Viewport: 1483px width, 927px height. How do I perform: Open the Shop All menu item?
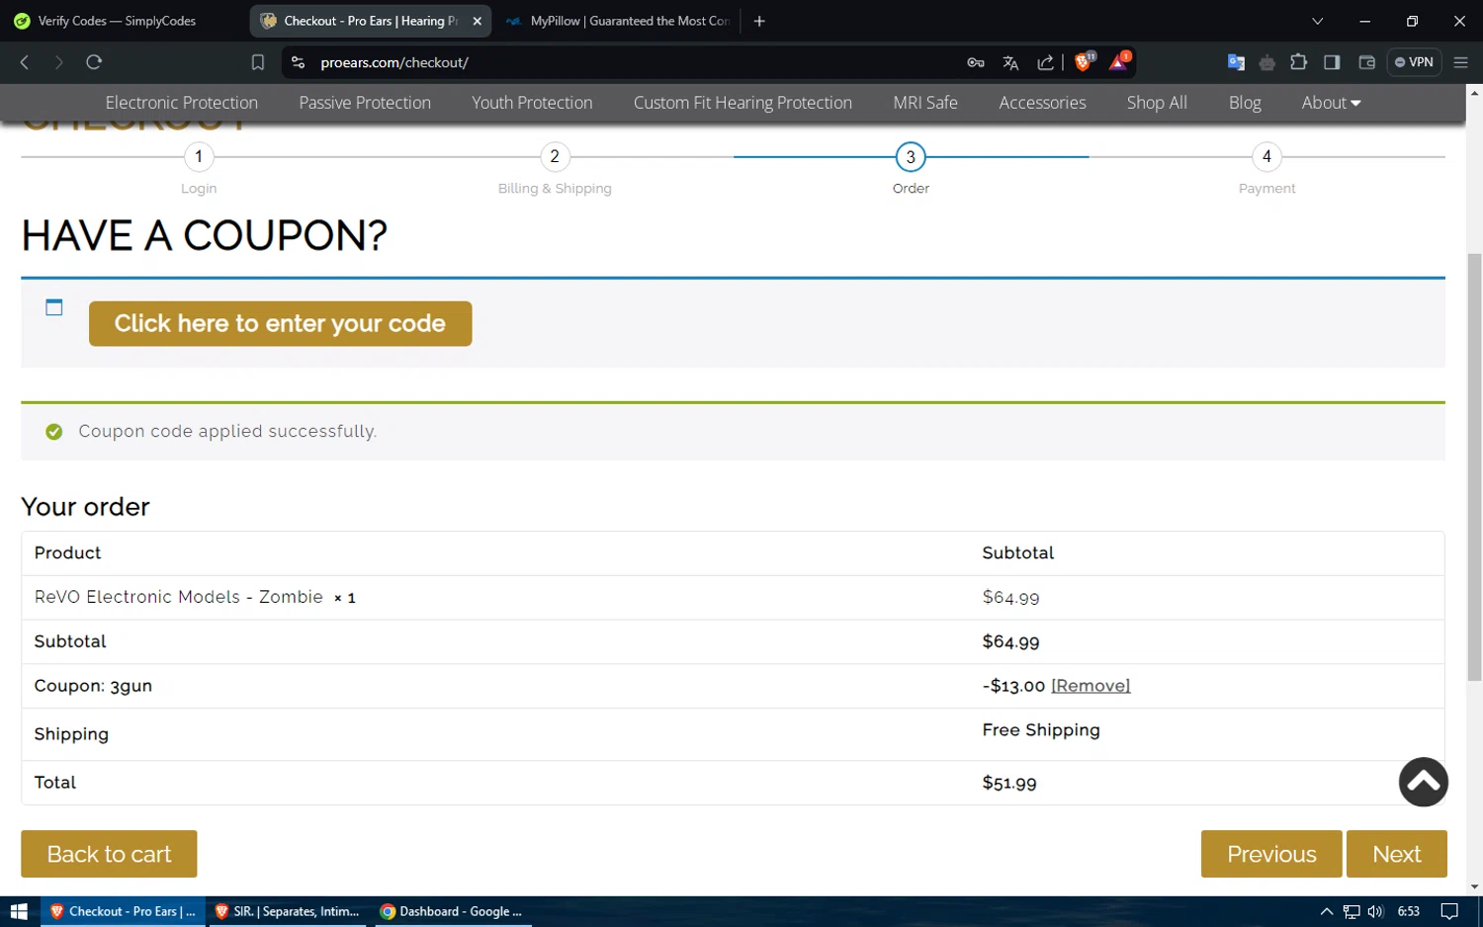pyautogui.click(x=1157, y=103)
